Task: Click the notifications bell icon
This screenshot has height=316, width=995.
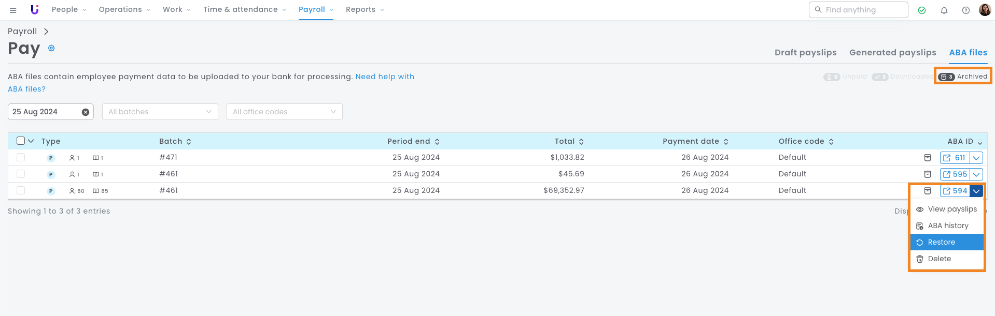Action: click(944, 10)
